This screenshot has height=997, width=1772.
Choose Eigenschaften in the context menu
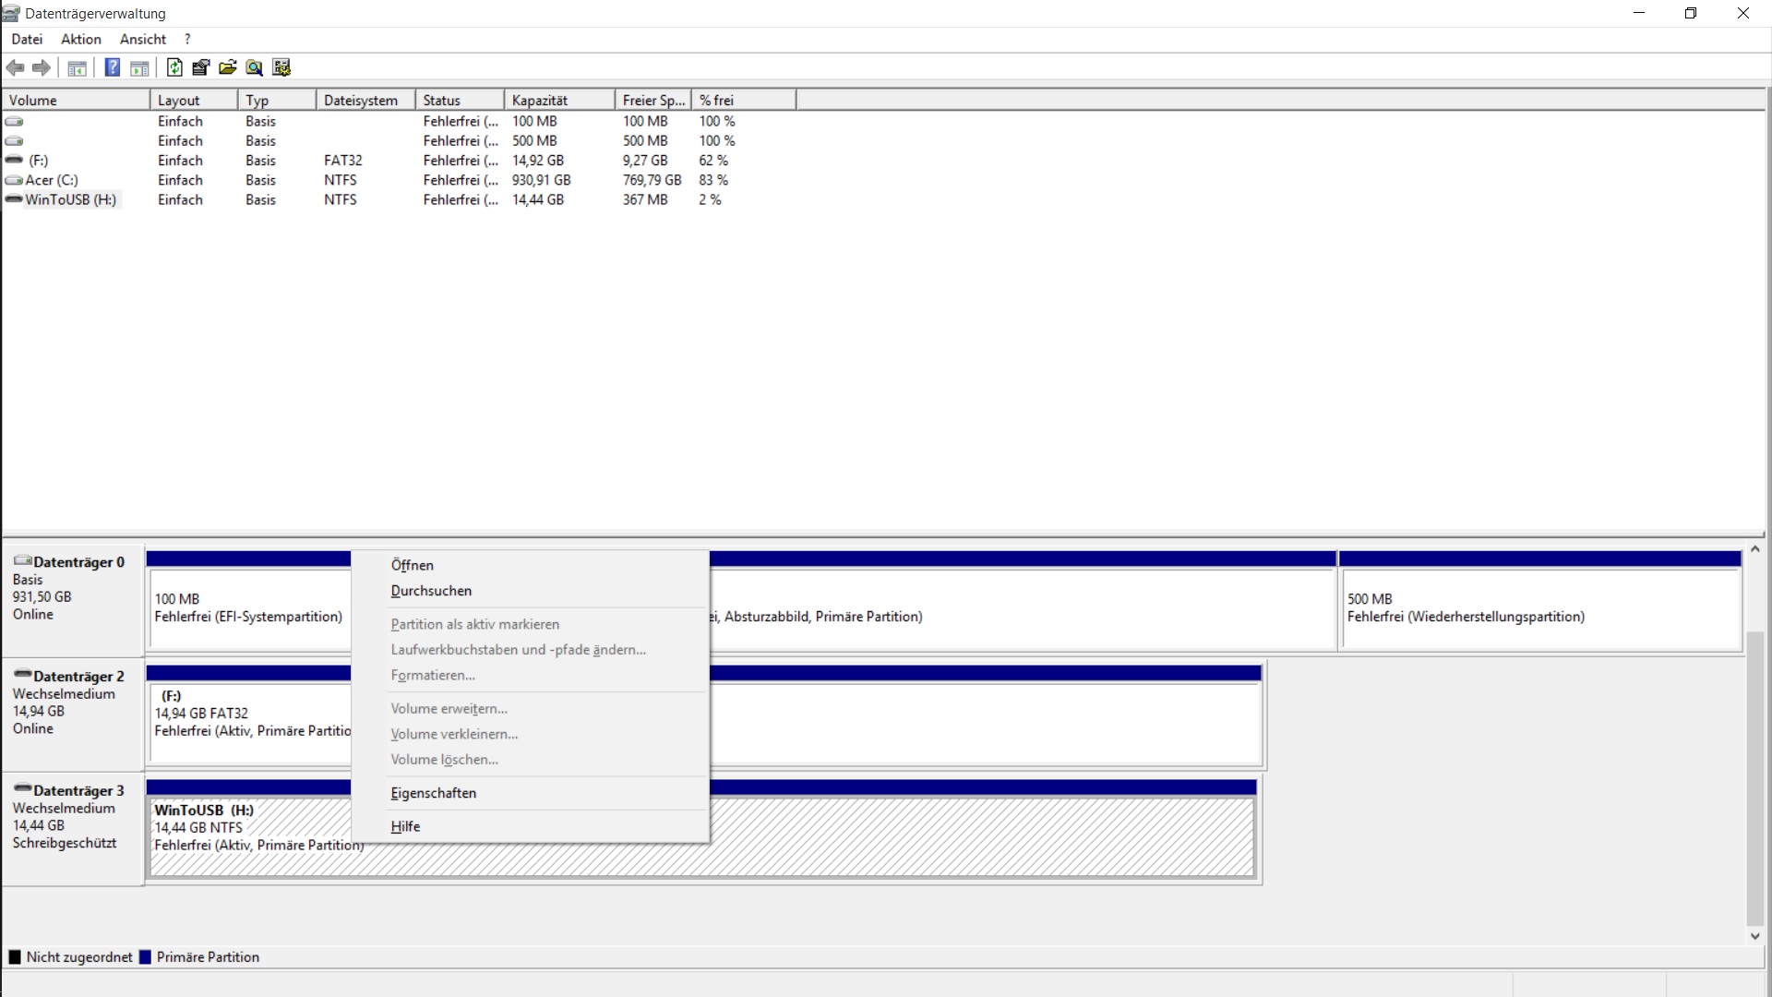point(434,793)
